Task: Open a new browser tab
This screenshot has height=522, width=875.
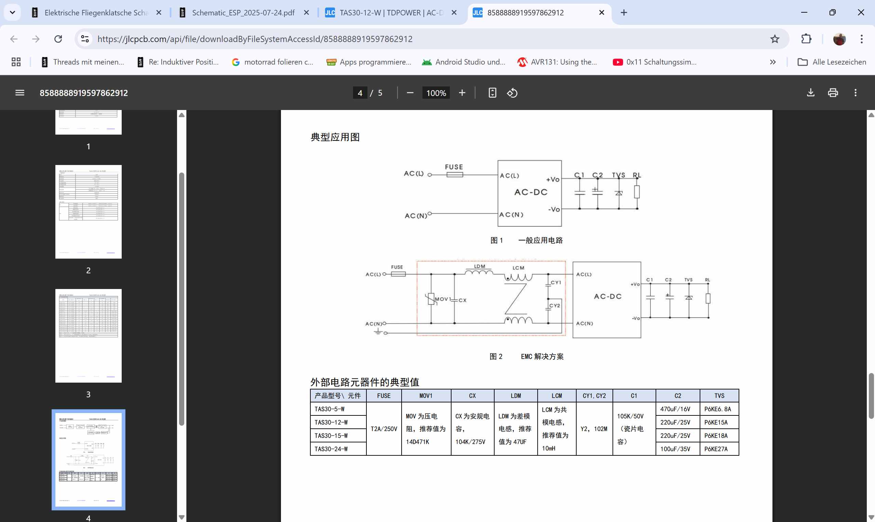Action: [x=624, y=13]
